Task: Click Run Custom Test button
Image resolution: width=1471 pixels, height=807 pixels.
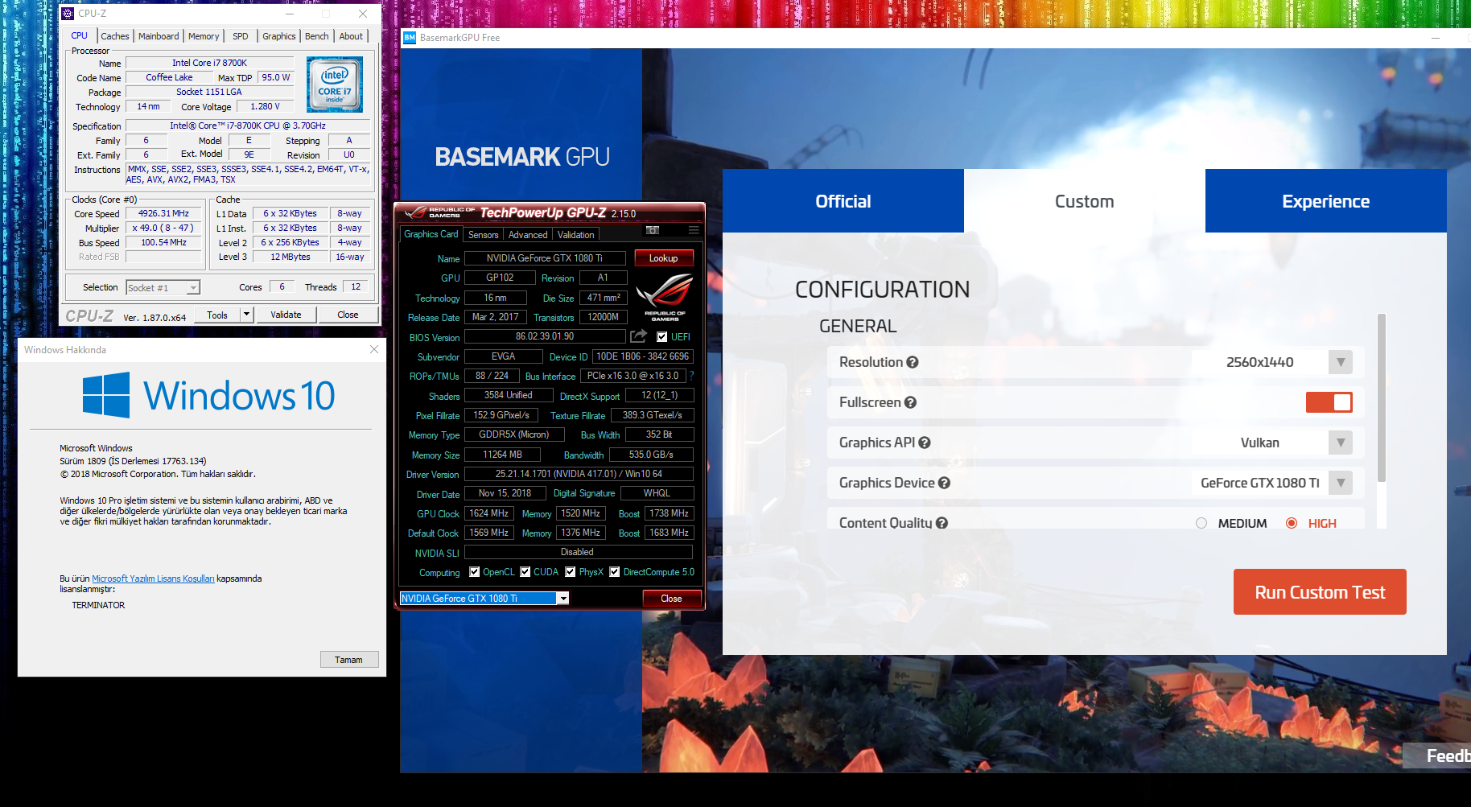Action: (x=1320, y=592)
